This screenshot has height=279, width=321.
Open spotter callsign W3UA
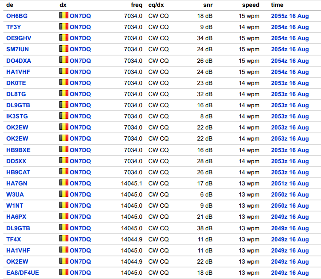point(15,194)
